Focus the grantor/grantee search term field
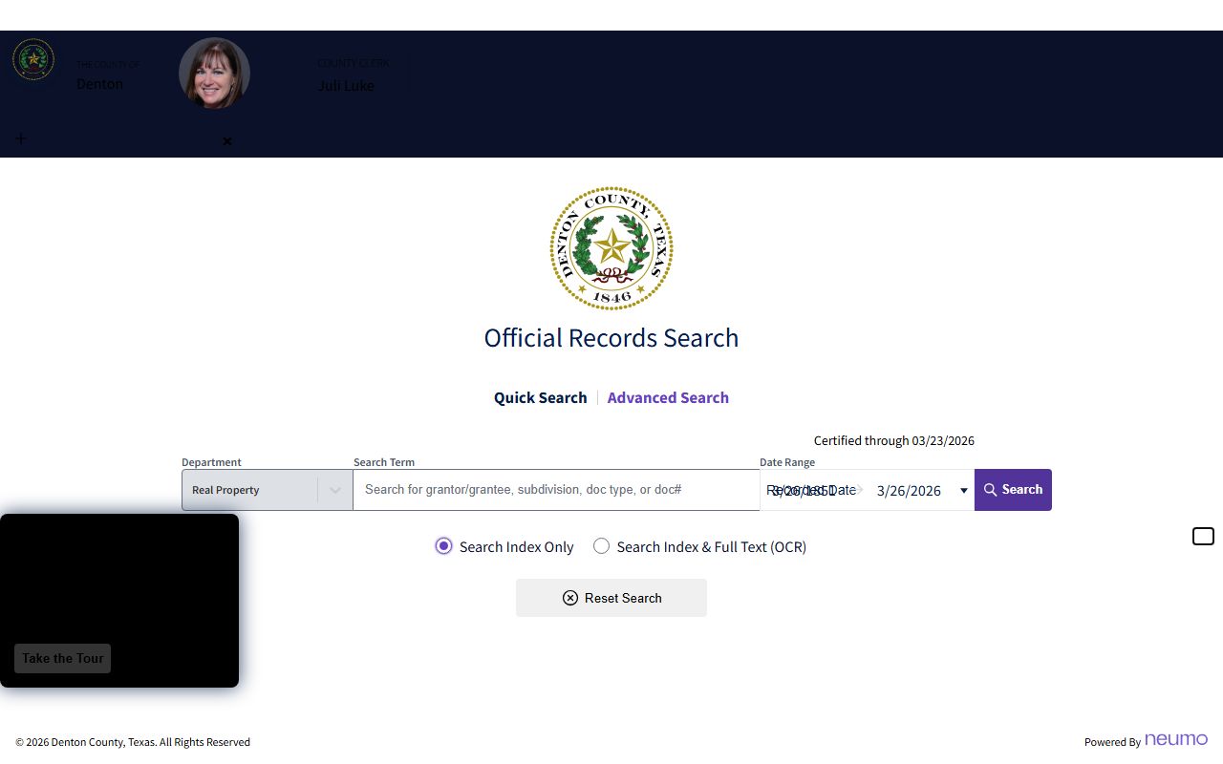1223x764 pixels. (556, 490)
